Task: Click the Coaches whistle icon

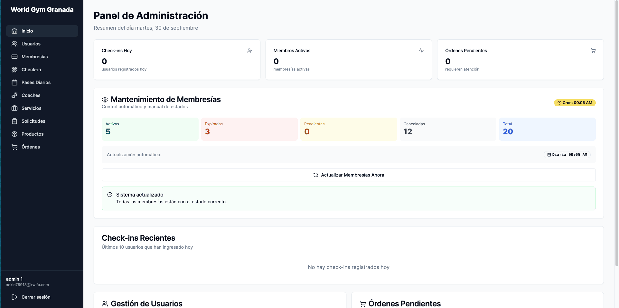Action: pyautogui.click(x=14, y=95)
